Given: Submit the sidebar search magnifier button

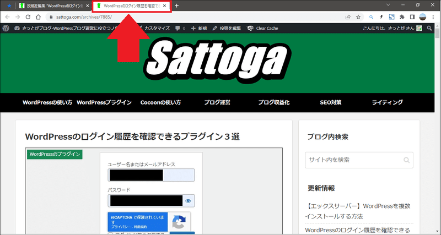Looking at the screenshot, I should coord(407,160).
